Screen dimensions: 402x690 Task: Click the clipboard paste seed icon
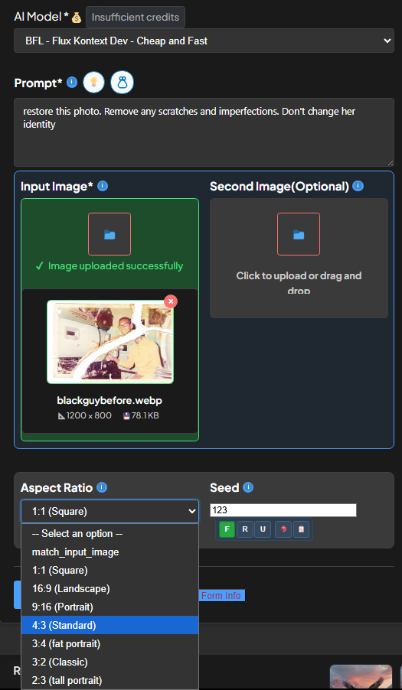tap(301, 529)
